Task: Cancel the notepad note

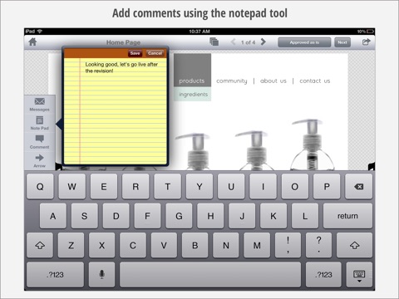Action: (x=155, y=53)
